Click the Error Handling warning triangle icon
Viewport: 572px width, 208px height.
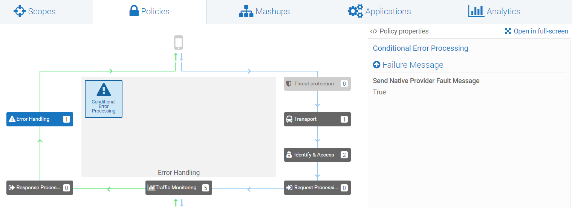[x=12, y=119]
